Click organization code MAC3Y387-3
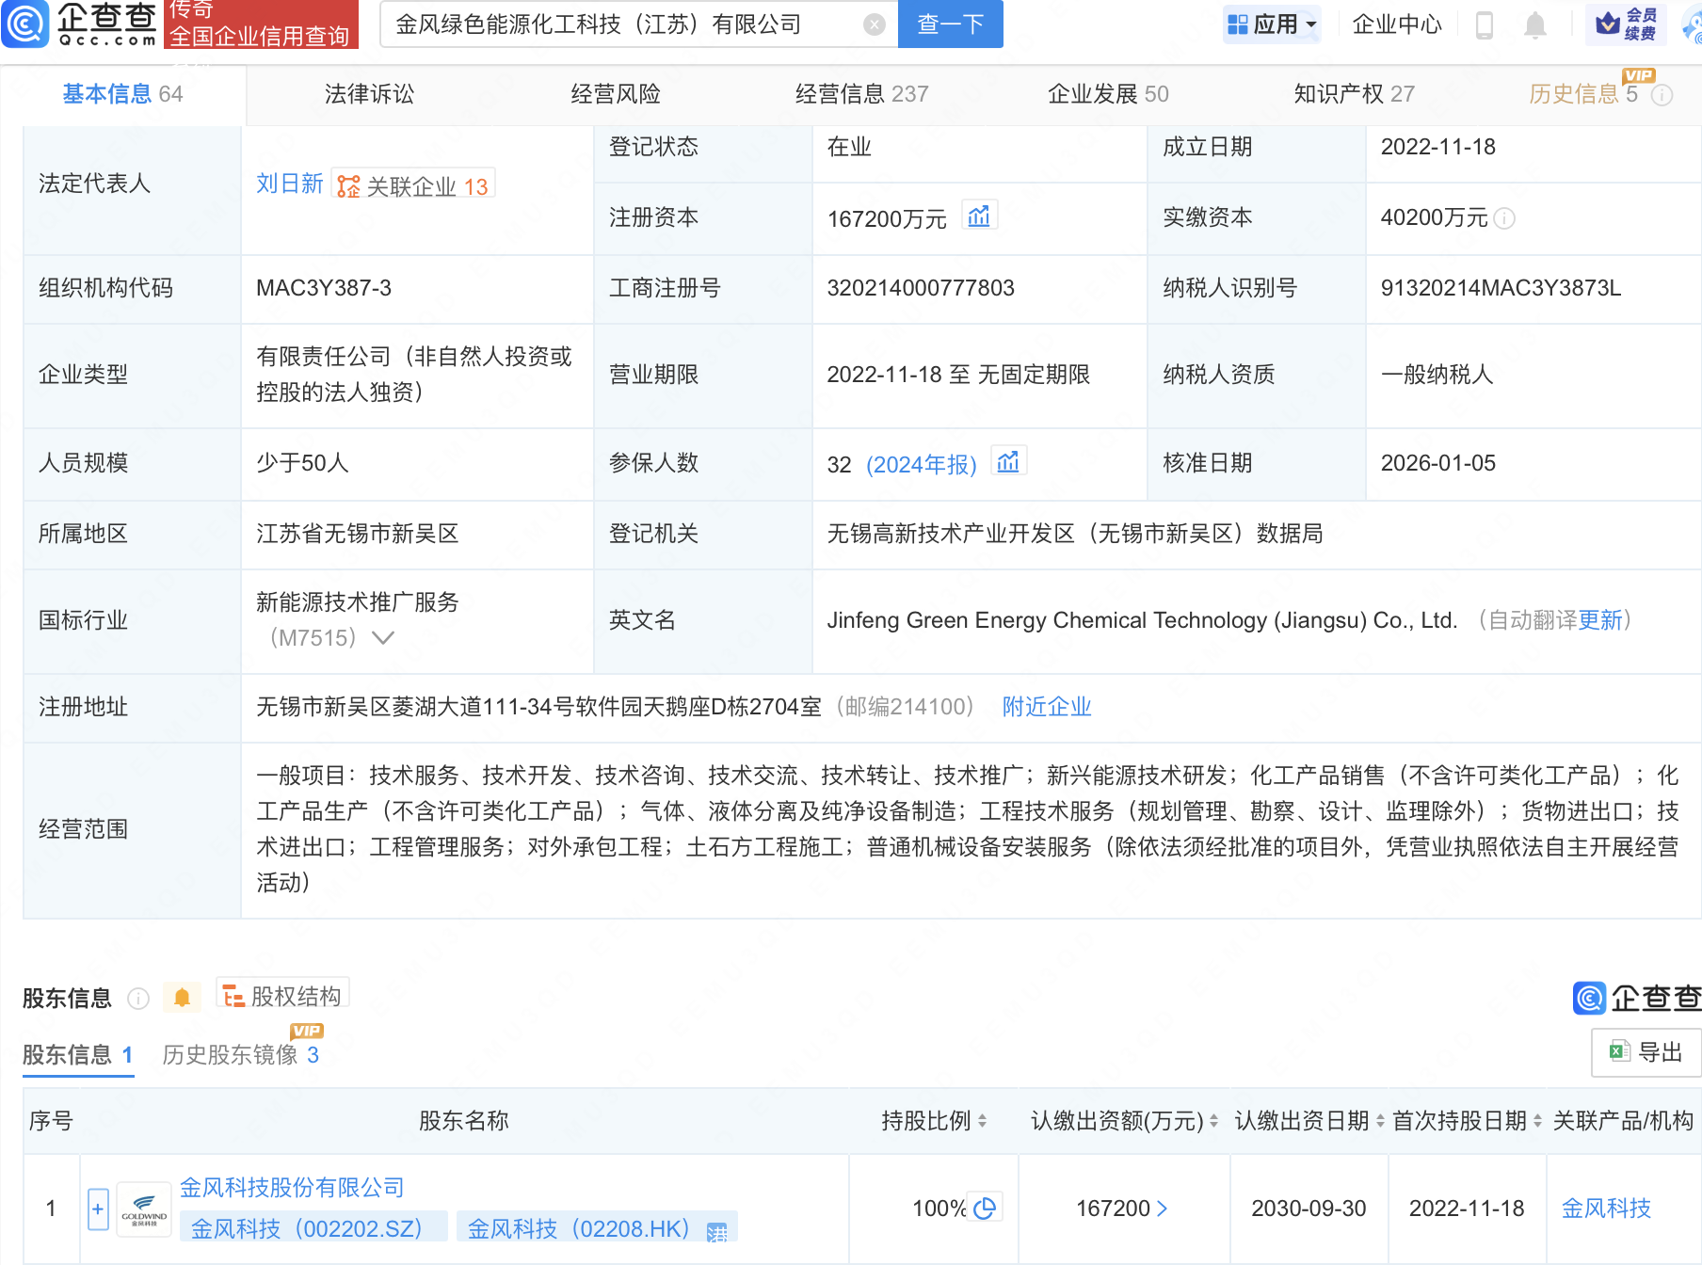Image resolution: width=1702 pixels, height=1265 pixels. point(324,288)
